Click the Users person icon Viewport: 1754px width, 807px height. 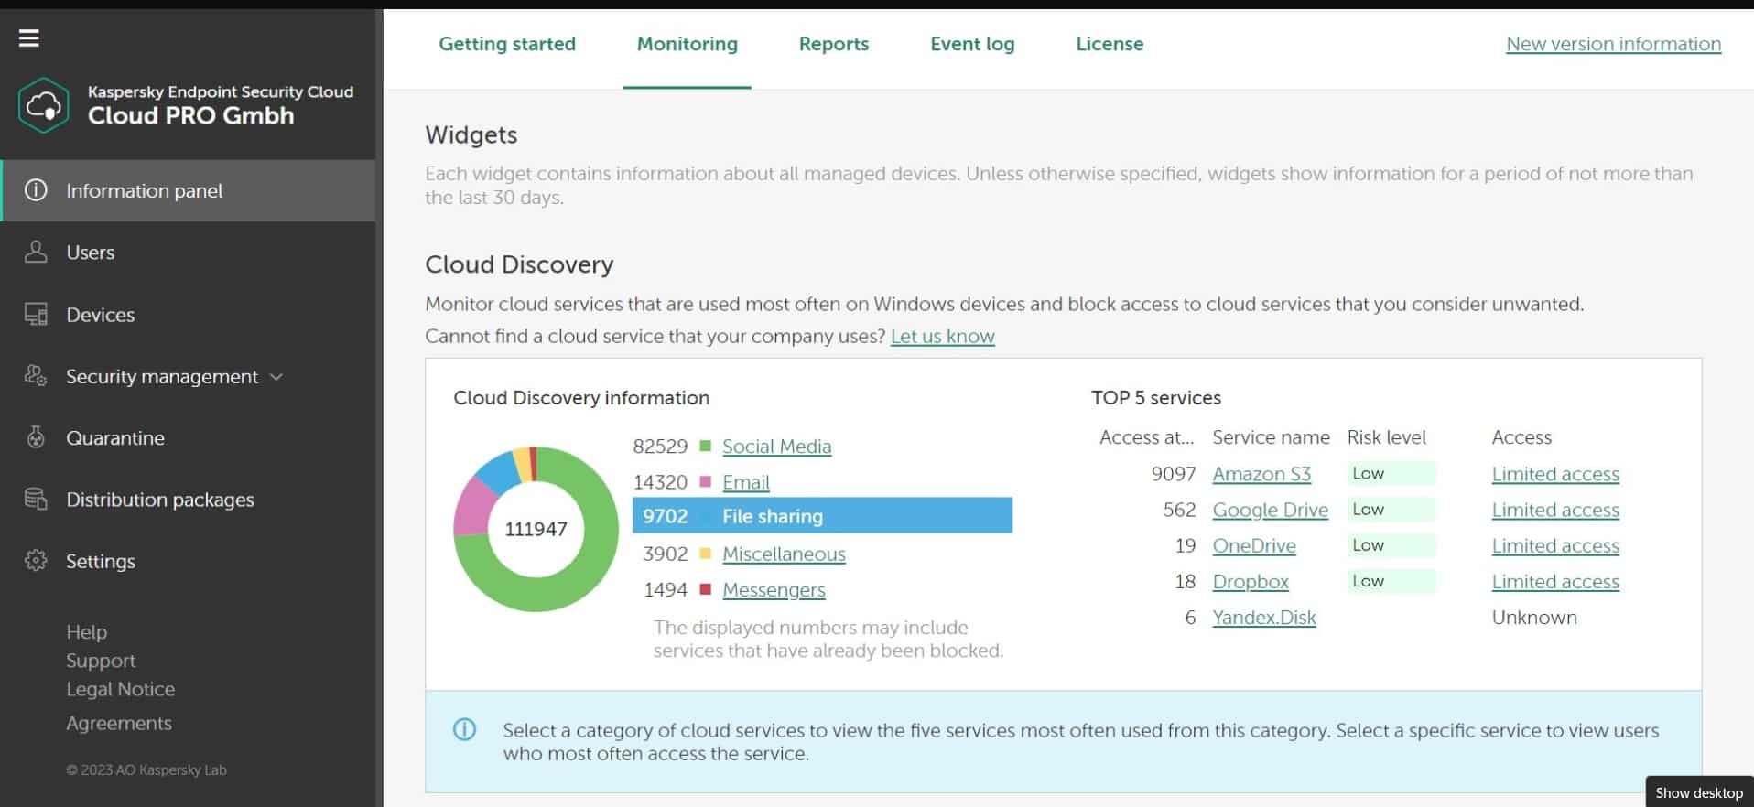36,252
